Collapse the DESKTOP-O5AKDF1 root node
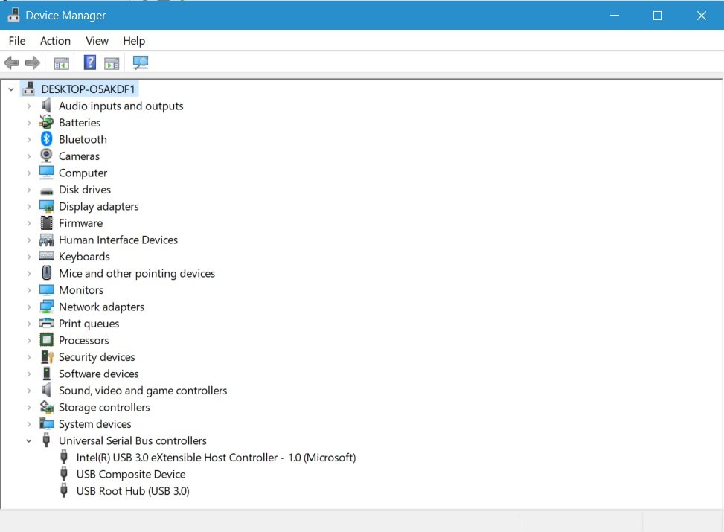 point(11,89)
